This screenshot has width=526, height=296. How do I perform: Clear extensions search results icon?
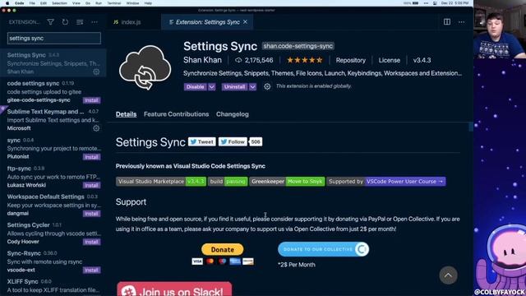pos(80,22)
